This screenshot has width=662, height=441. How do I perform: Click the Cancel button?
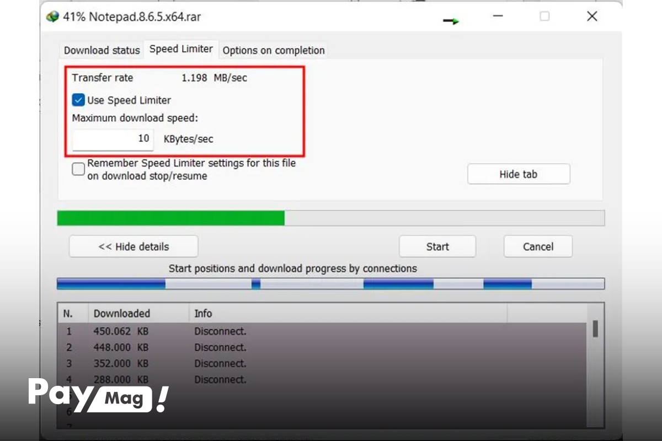pos(538,246)
